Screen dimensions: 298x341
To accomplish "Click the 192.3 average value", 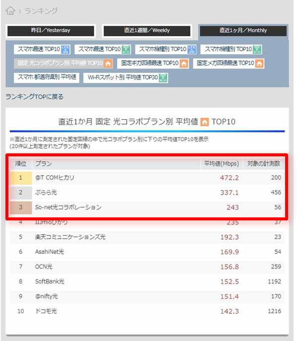I will coord(230,237).
